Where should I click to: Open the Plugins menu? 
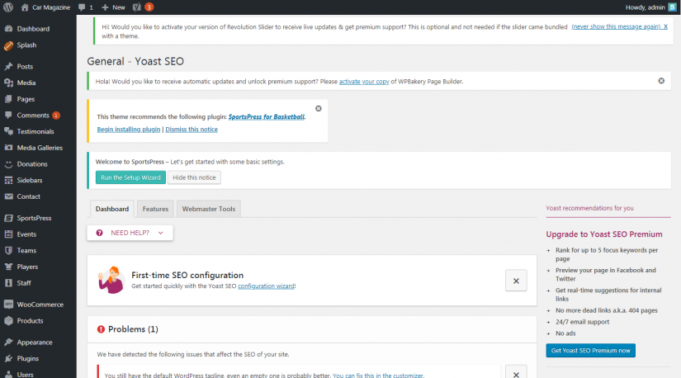(x=28, y=358)
